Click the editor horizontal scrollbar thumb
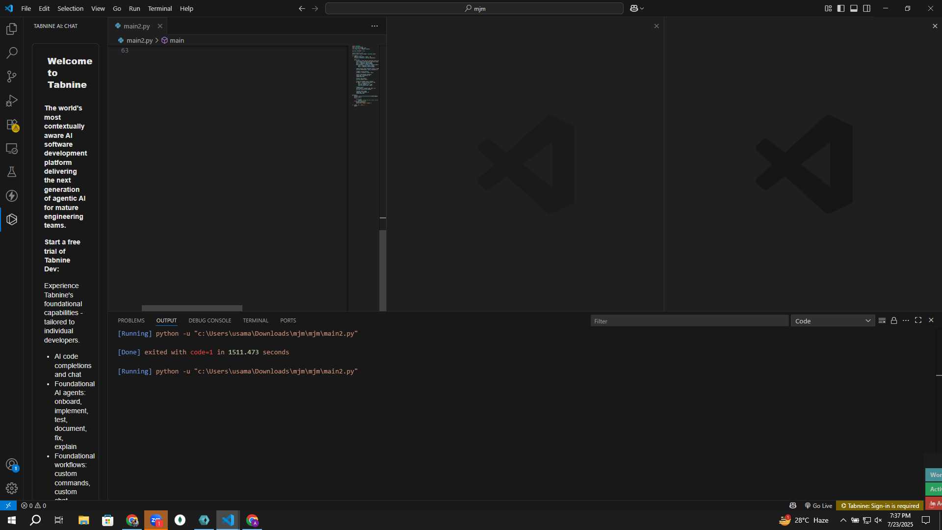Viewport: 942px width, 530px height. click(x=192, y=308)
